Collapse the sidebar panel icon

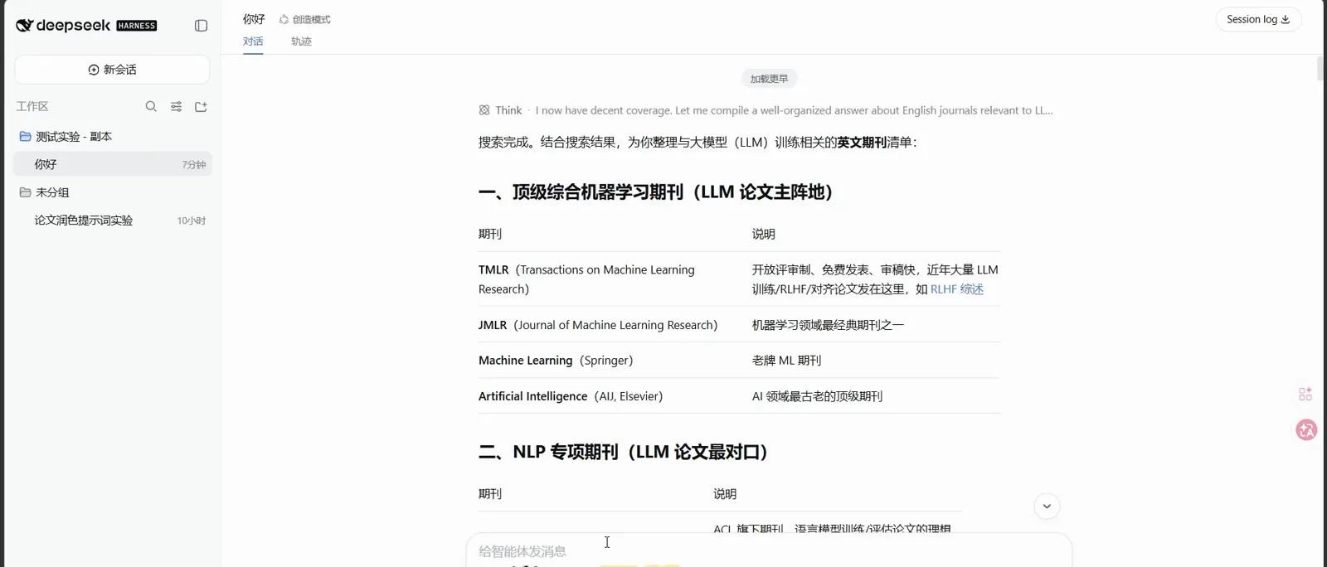click(x=201, y=26)
